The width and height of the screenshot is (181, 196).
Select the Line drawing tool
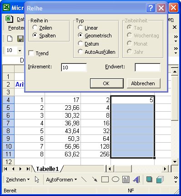(84, 180)
